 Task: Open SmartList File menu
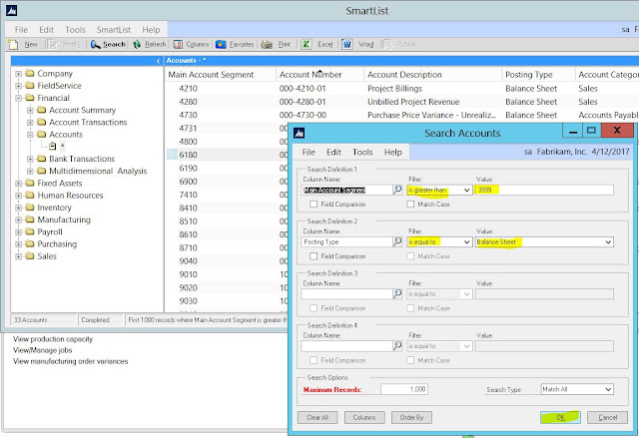(21, 30)
